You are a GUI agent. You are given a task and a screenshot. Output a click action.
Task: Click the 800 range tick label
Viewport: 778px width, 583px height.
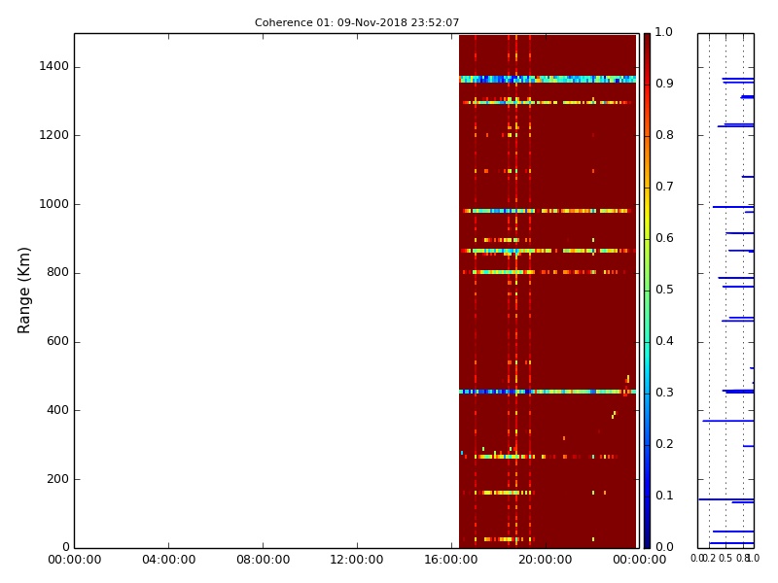pos(57,272)
